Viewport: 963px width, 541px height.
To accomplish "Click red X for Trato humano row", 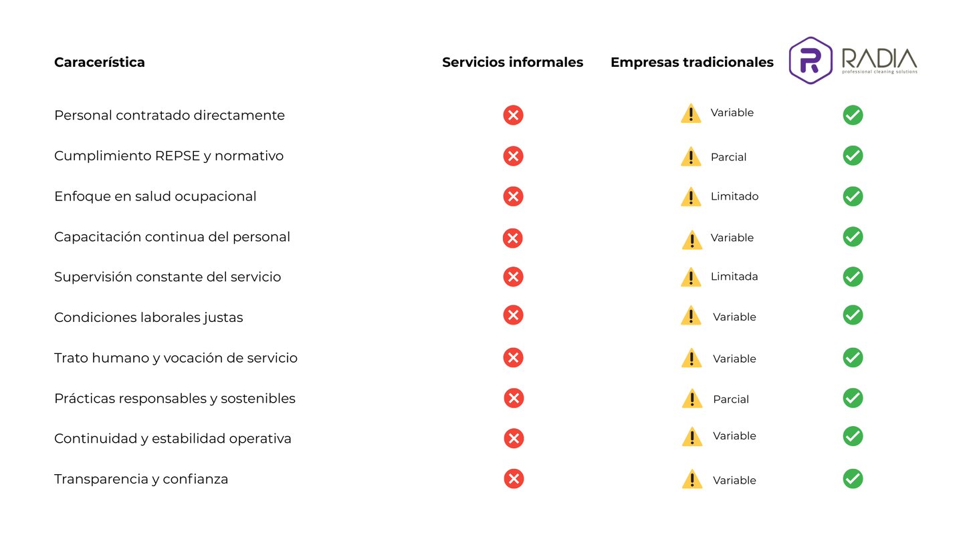I will point(513,357).
